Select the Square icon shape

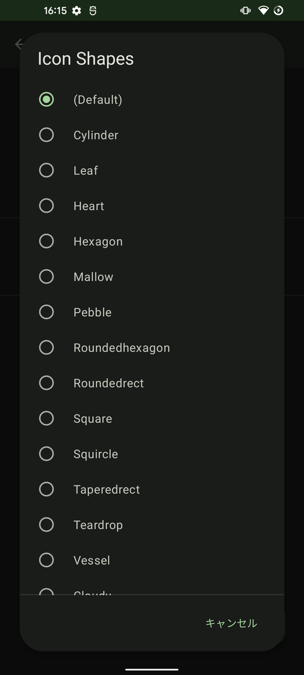[x=152, y=418]
